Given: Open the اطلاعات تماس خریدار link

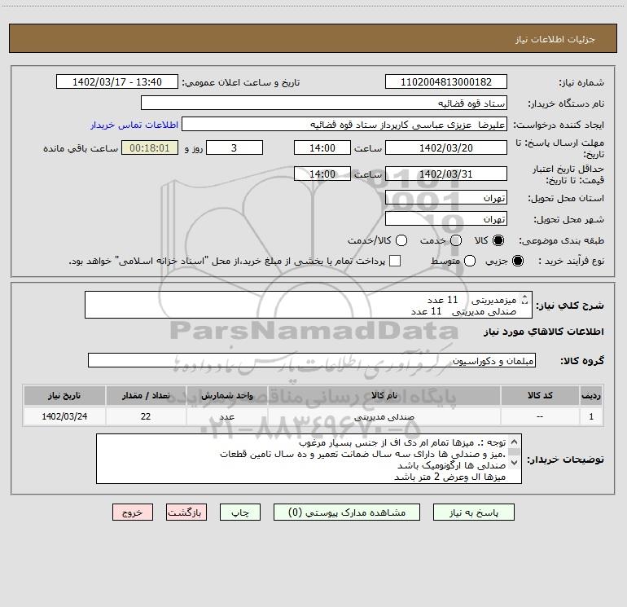Looking at the screenshot, I should [x=134, y=125].
